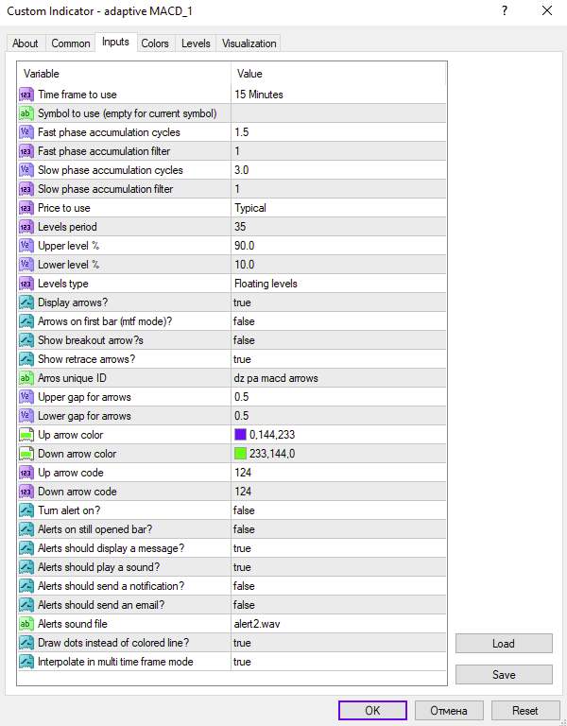This screenshot has height=726, width=567.
Task: Click the boolean icon beside Turn alert on?
Action: (x=26, y=510)
